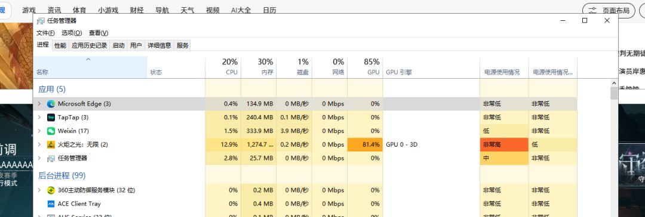Open AI大全 link in browser navigation
Image resolution: width=645 pixels, height=217 pixels.
pos(241,10)
